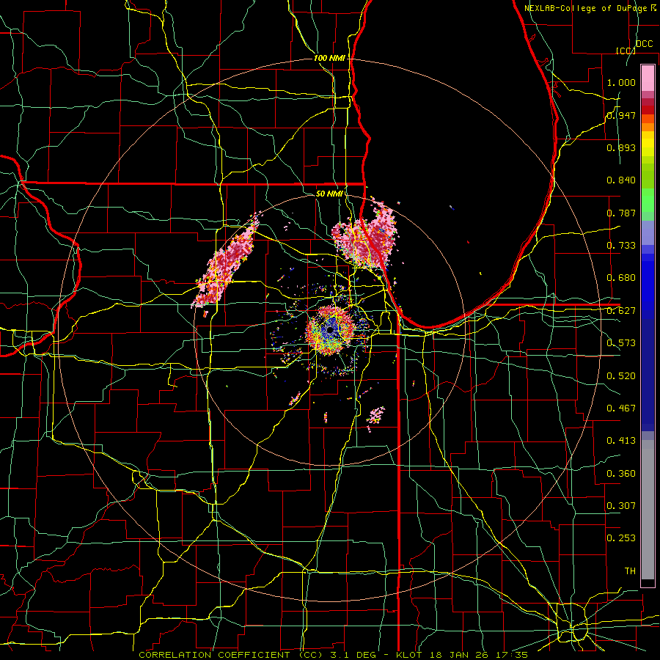Screen dimensions: 660x660
Task: Select the elongated pink echo band west of radar
Action: point(226,262)
